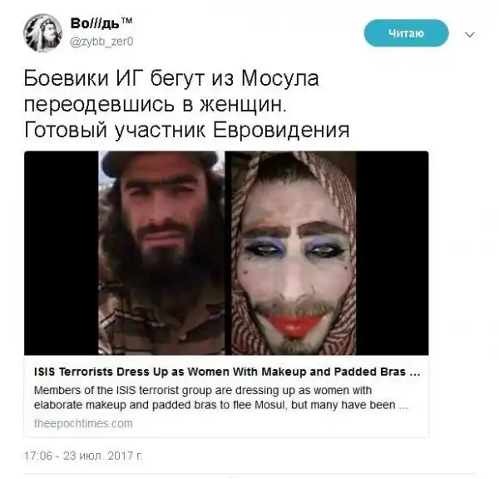Click the date '23 июл. 2017 г.'

[x=102, y=456]
